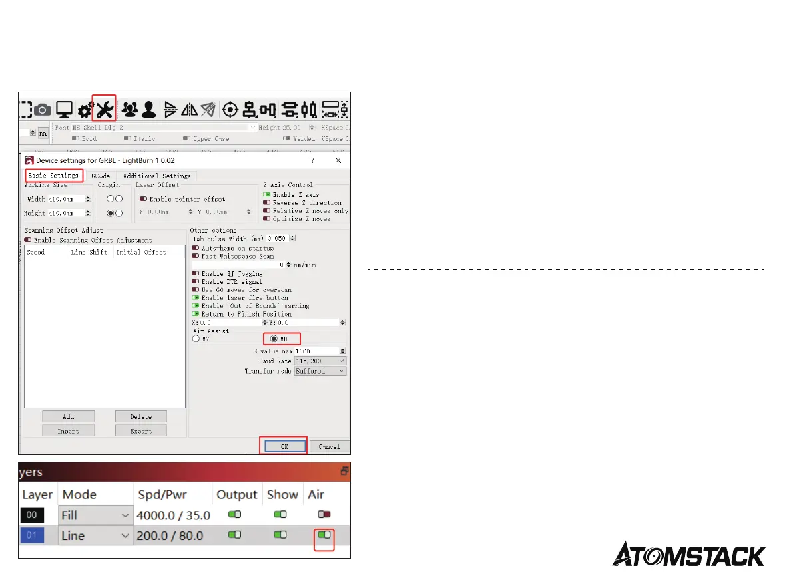
Task: Click the Group icon showing two people
Action: coord(130,109)
